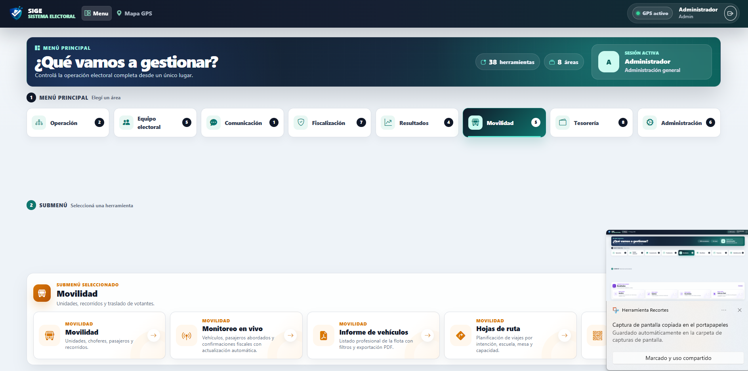This screenshot has width=748, height=371.
Task: Click the Movilidad bus icon in area card
Action: pos(475,123)
